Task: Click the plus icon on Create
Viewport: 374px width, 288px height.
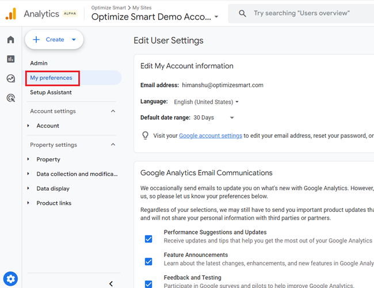Action: (x=36, y=39)
